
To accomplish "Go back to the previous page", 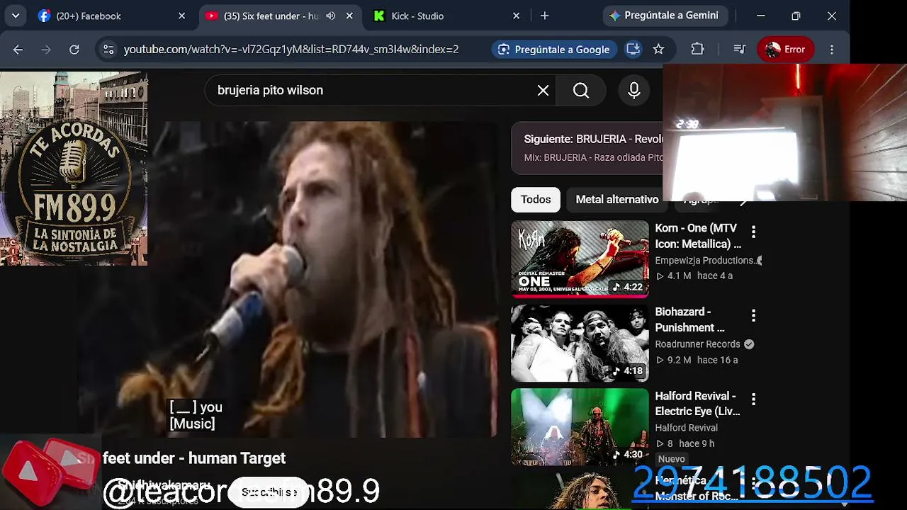I will 18,49.
